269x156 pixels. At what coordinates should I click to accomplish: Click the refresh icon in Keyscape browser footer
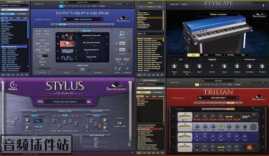tap(158, 75)
